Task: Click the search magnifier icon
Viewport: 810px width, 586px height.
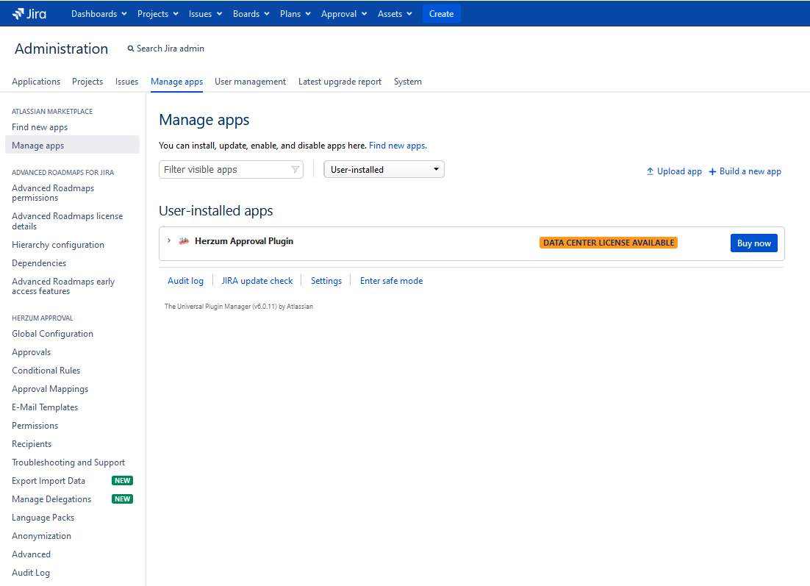Action: point(131,49)
